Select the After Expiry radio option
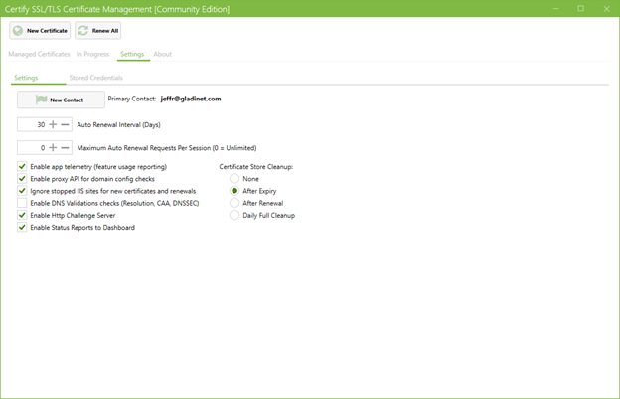This screenshot has height=399, width=620. pos(234,191)
